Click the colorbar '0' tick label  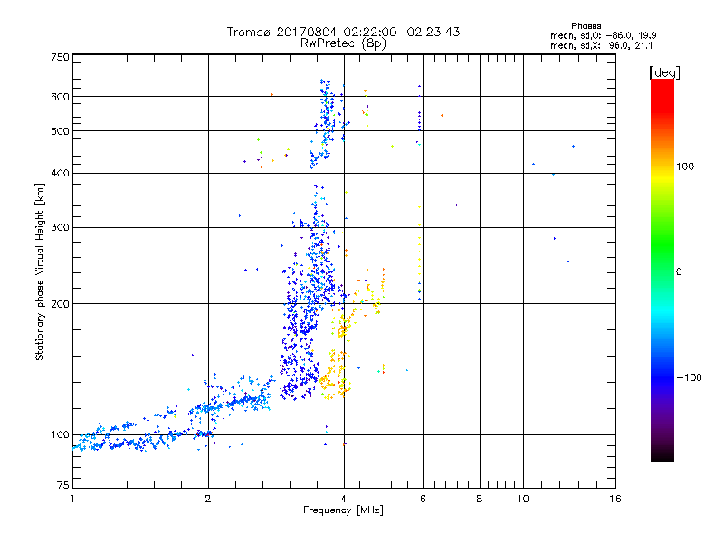coord(679,272)
